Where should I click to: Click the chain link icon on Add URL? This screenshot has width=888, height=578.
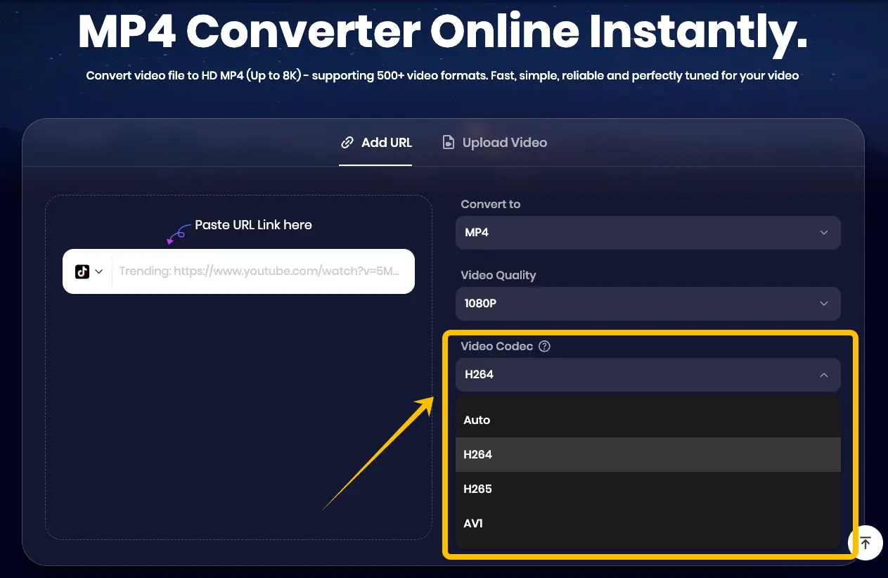pyautogui.click(x=347, y=143)
